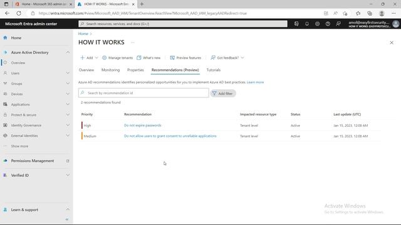
Task: Sort by Last update (UTC) column header
Action: (x=347, y=114)
